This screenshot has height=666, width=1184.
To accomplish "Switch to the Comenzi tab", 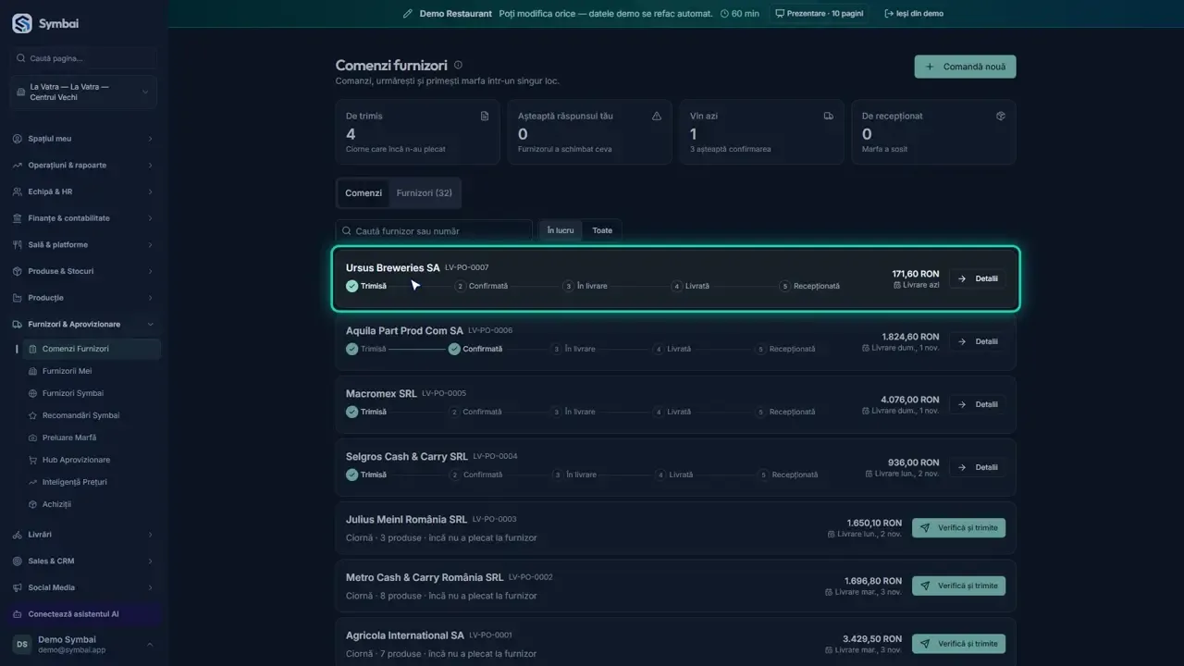I will click(x=364, y=193).
